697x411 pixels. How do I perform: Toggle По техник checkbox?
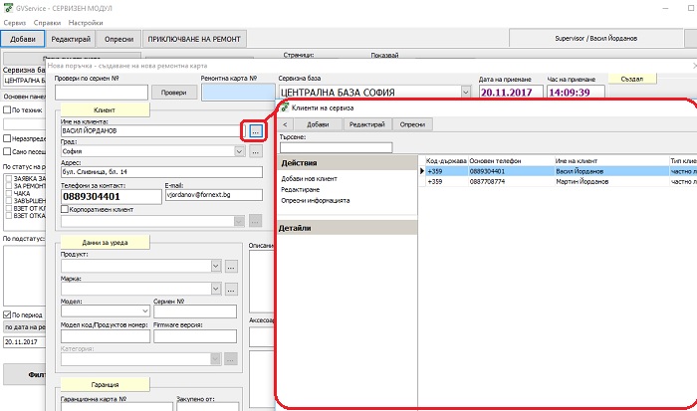coord(7,109)
